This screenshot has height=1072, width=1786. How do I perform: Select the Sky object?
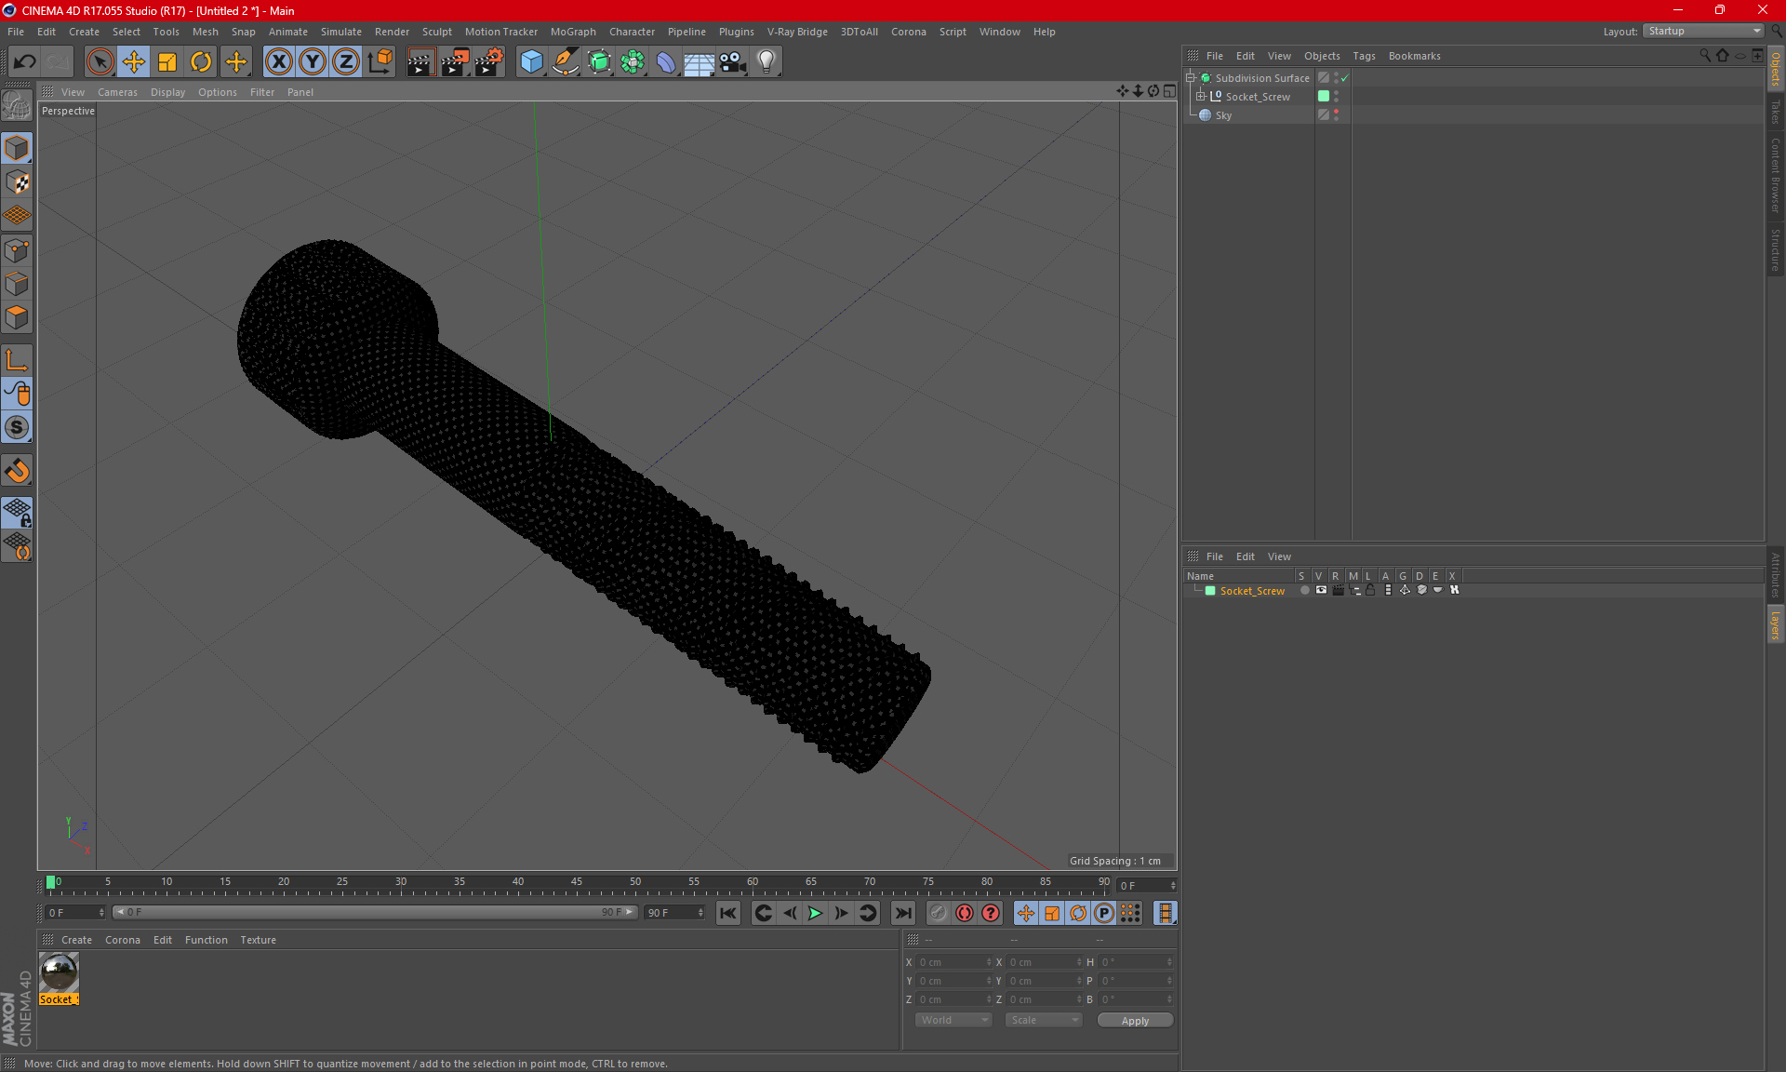tap(1223, 115)
